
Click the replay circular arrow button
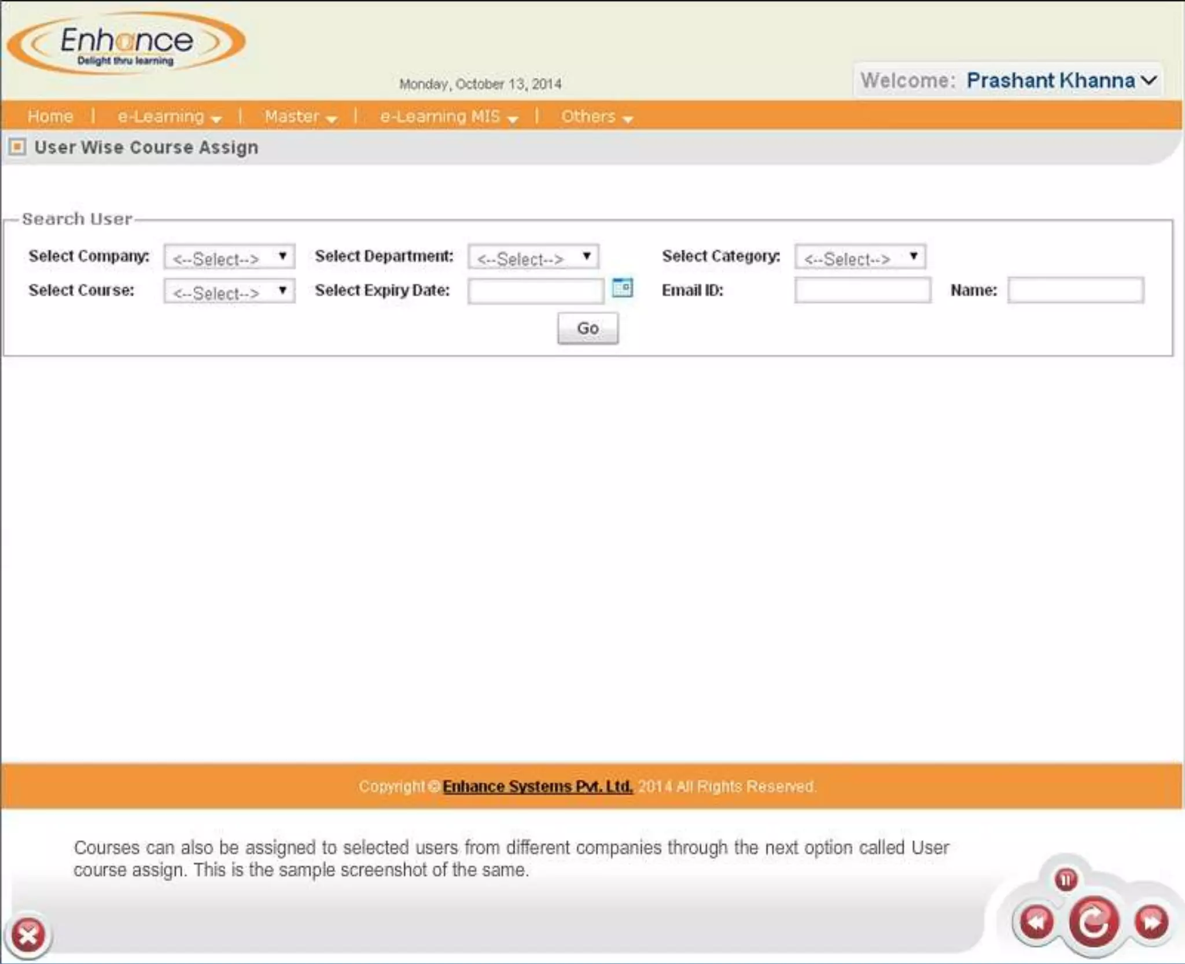pyautogui.click(x=1093, y=922)
